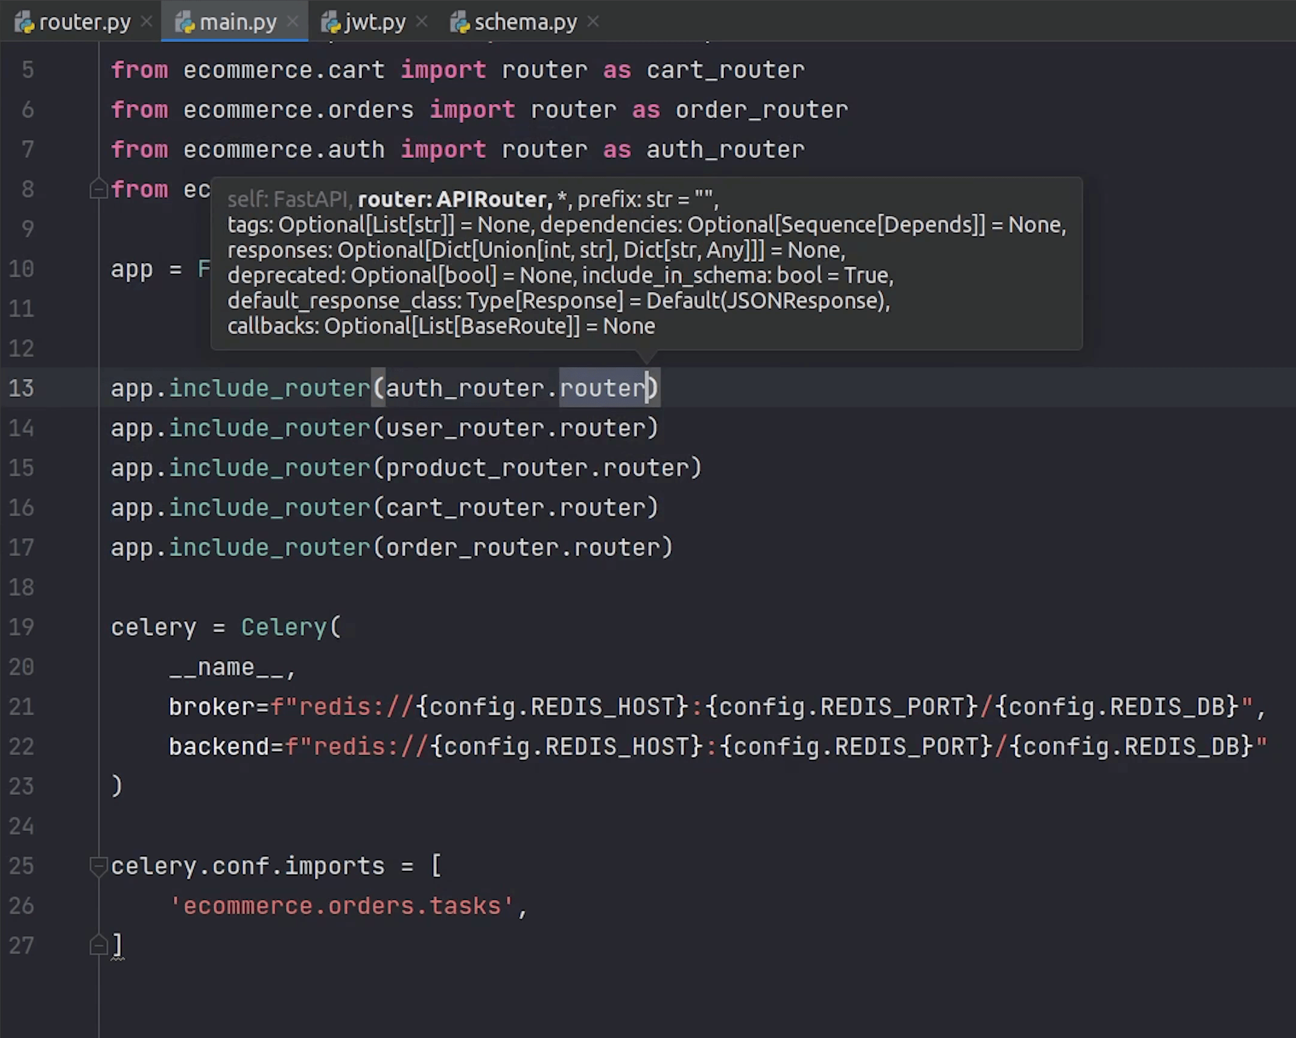Close the main.py tab
This screenshot has height=1038, width=1296.
pos(293,22)
